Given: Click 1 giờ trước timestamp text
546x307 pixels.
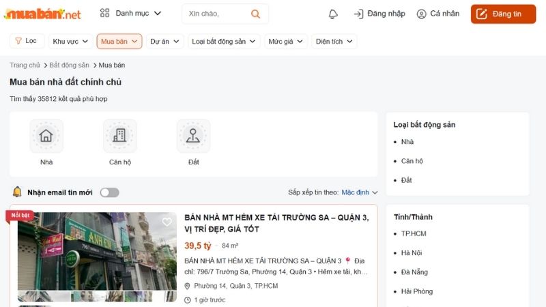Looking at the screenshot, I should [210, 299].
